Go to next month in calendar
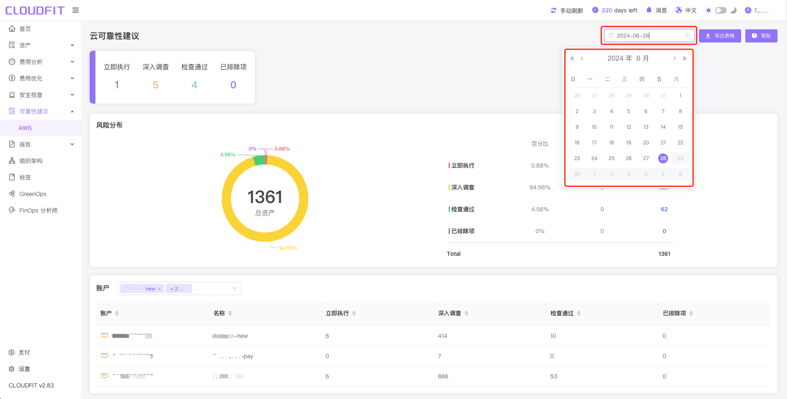This screenshot has height=399, width=787. (675, 59)
